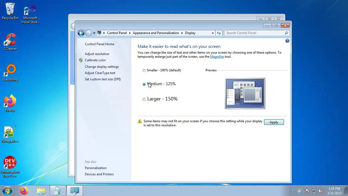
Task: Click the yellow warning icon
Action: point(140,121)
